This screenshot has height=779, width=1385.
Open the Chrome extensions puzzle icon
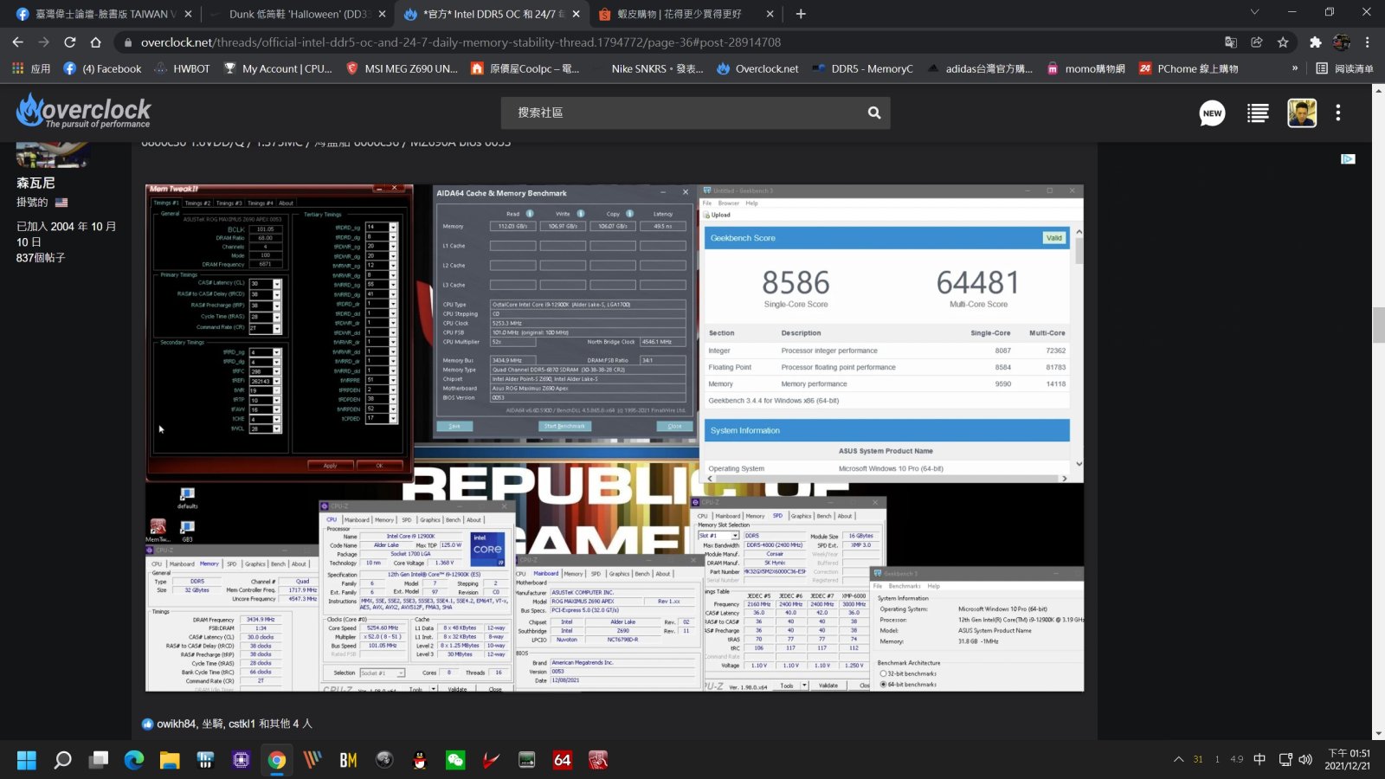tap(1316, 42)
